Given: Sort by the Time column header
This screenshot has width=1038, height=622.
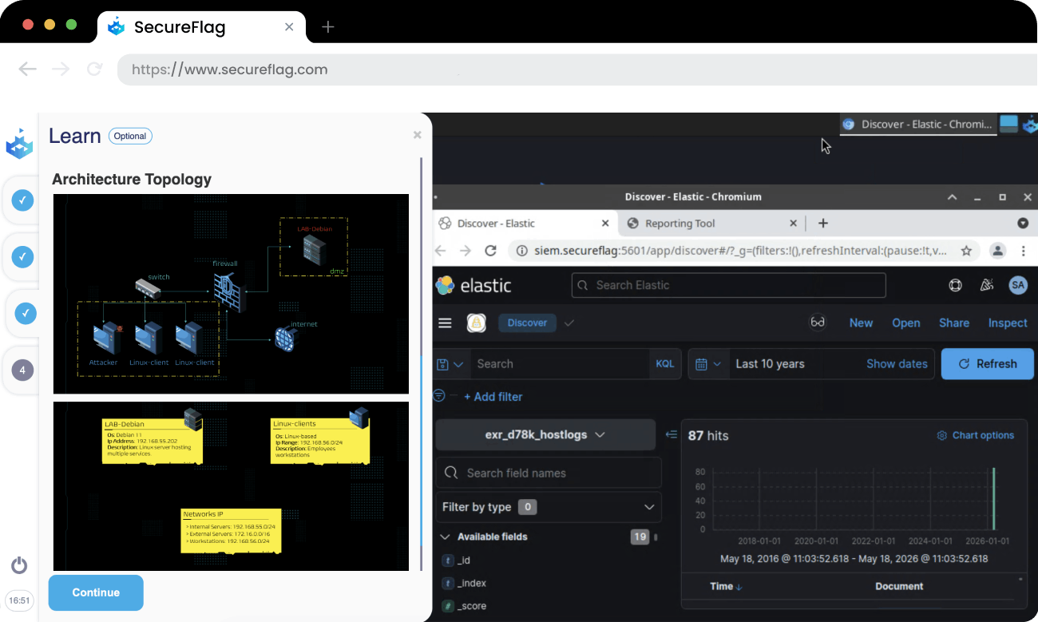Looking at the screenshot, I should tap(726, 586).
